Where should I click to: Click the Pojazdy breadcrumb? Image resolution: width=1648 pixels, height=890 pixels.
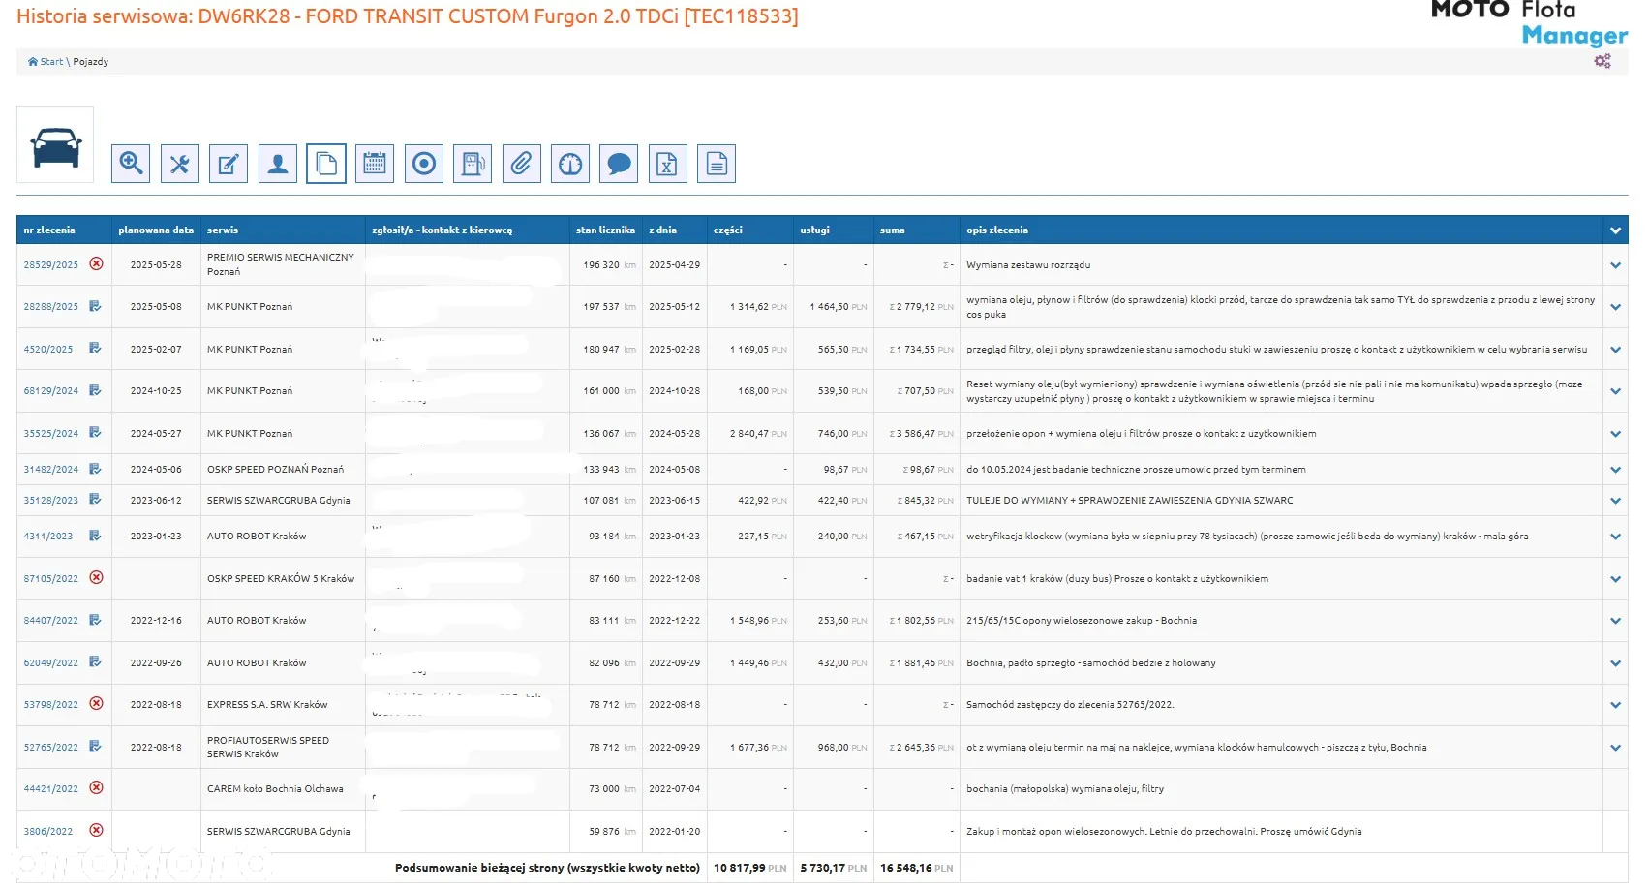coord(91,61)
